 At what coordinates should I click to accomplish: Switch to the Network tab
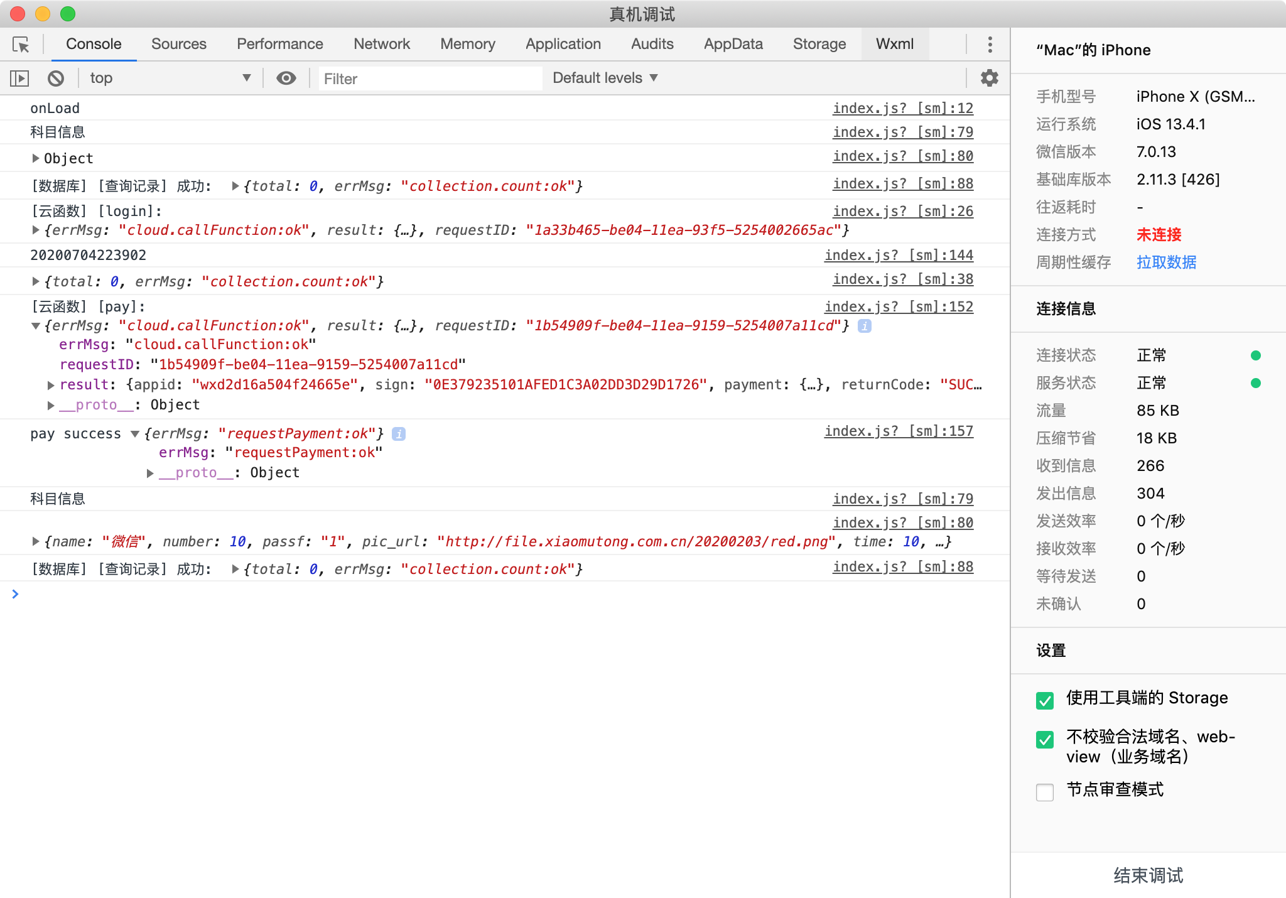381,45
